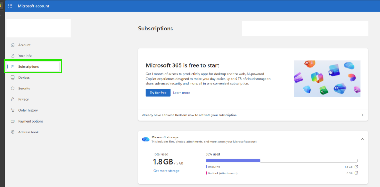Click the Payment options card icon
Image resolution: width=380 pixels, height=187 pixels.
tap(13, 121)
